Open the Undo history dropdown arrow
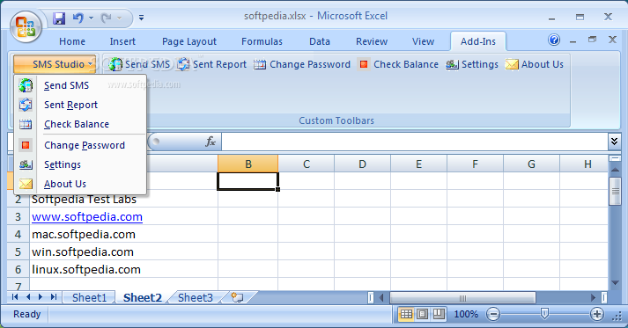 click(92, 18)
